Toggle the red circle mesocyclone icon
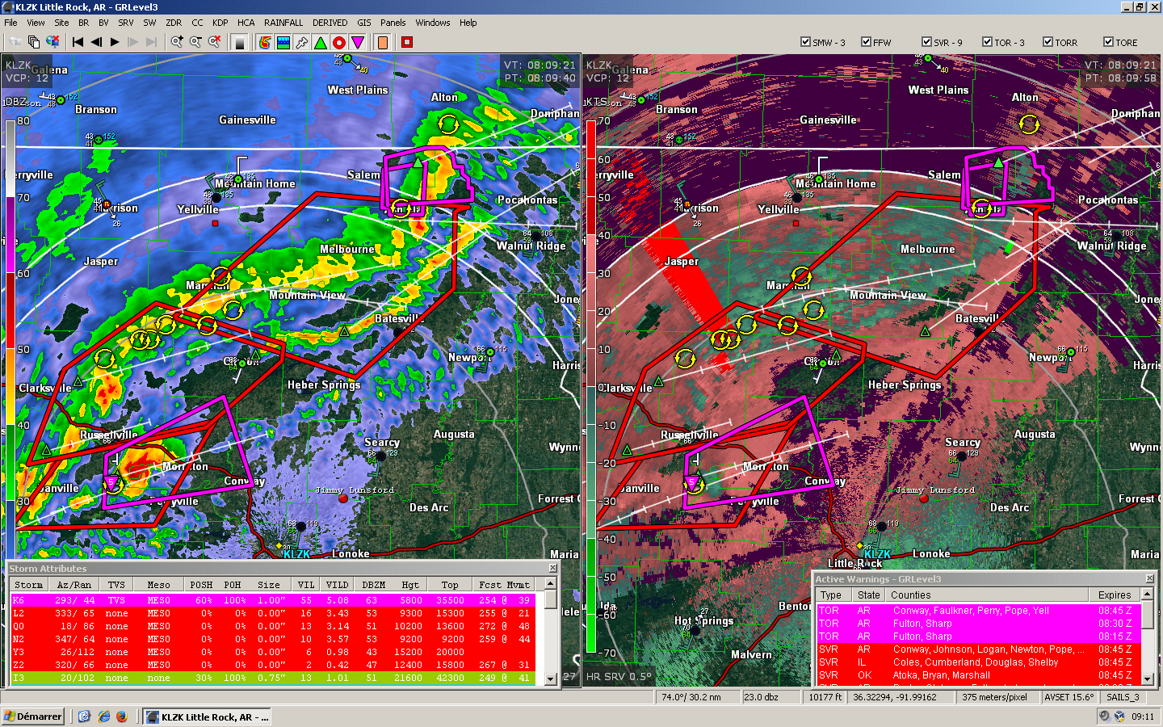 [339, 42]
